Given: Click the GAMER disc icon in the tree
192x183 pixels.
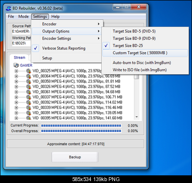Looking at the screenshot, I should [16, 65].
